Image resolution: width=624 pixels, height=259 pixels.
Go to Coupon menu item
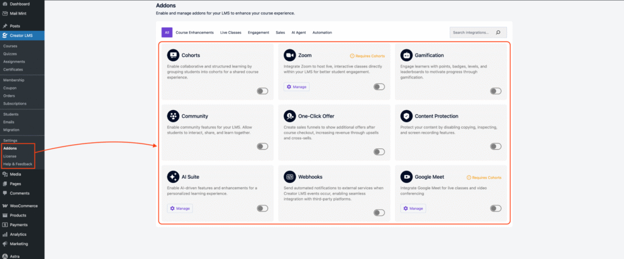[10, 88]
